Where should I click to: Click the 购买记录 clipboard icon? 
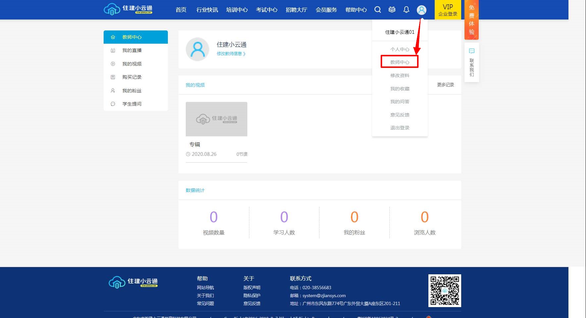113,77
